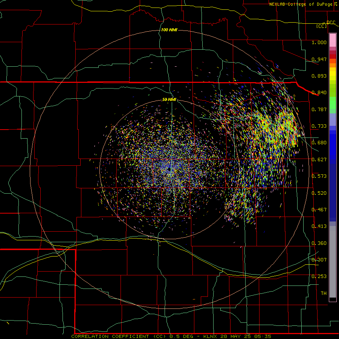
Task: Click the "50 NMI" range ring label
Action: point(169,99)
